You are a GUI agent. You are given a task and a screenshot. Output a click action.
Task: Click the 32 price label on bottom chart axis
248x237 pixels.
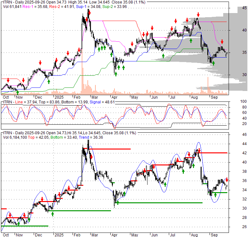click(x=245, y=199)
